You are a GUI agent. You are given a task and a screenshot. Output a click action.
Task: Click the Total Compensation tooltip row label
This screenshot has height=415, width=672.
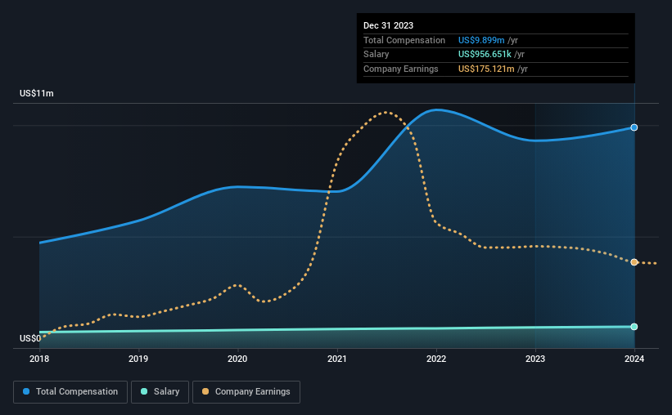404,40
